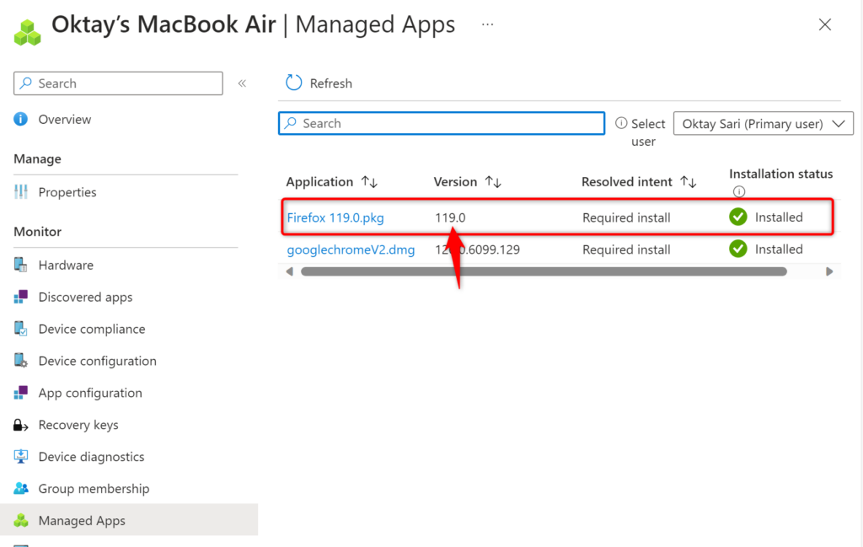
Task: Click the Select user info icon
Action: tap(621, 123)
